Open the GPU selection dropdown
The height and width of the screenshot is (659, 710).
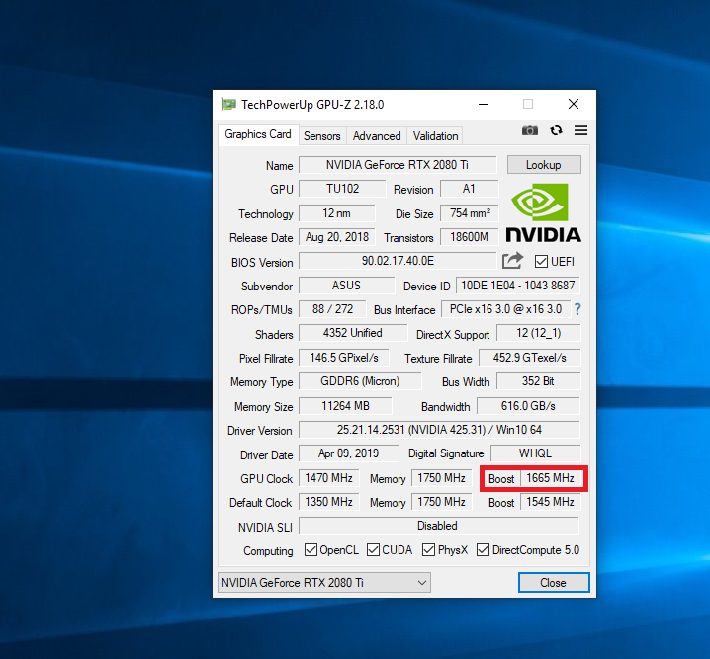tap(324, 583)
